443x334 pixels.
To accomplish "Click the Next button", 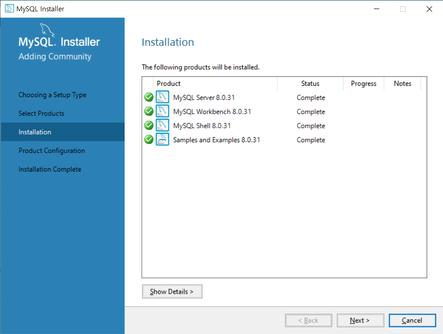I will tap(360, 320).
